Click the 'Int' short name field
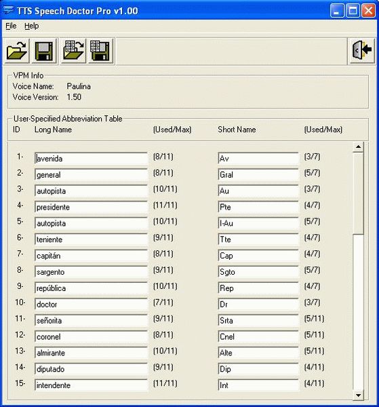Image resolution: width=379 pixels, height=407 pixels. [258, 385]
